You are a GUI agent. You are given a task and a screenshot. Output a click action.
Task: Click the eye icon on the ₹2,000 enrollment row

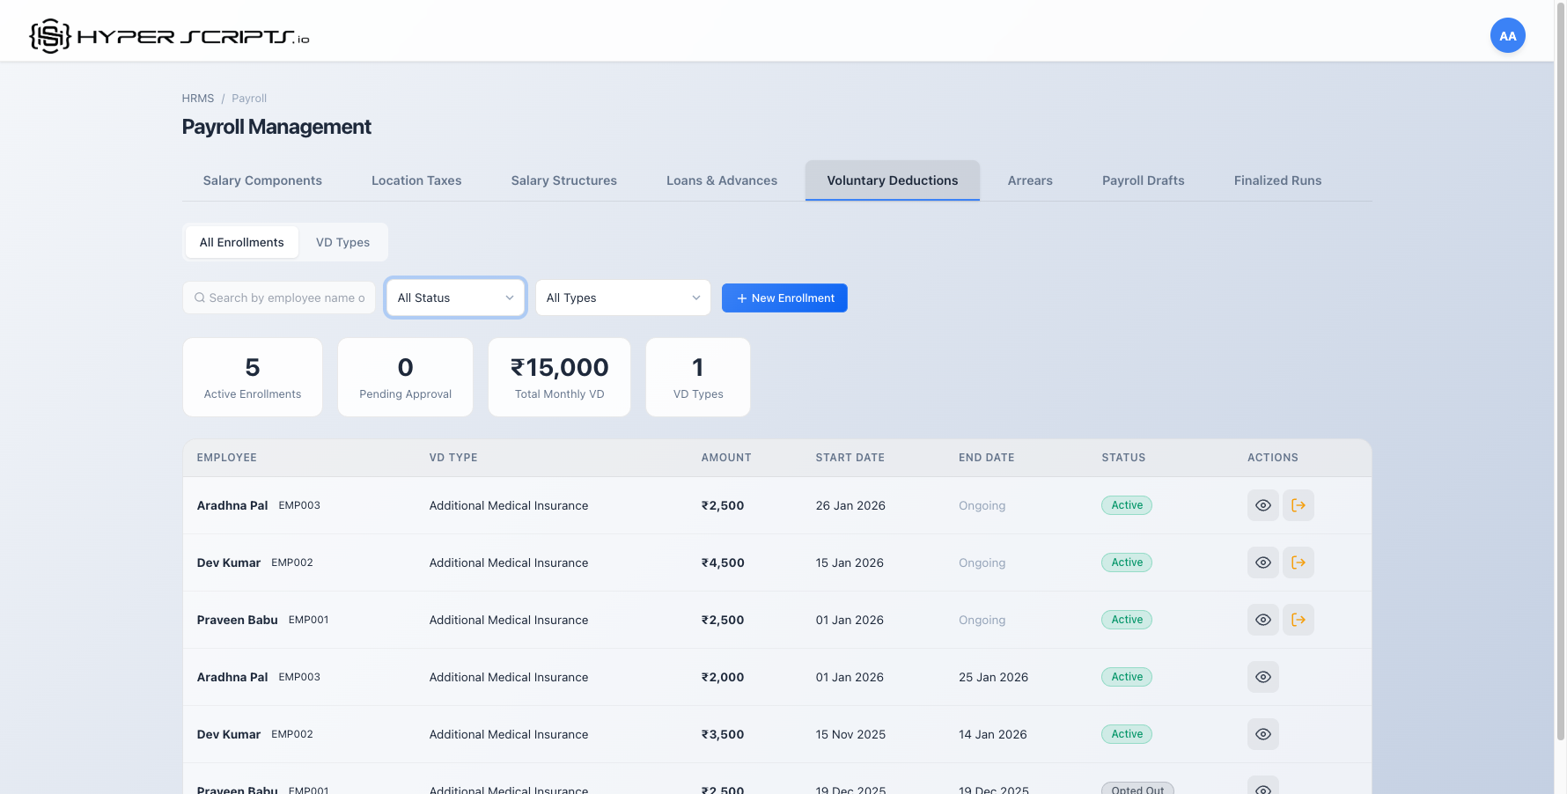[1262, 677]
